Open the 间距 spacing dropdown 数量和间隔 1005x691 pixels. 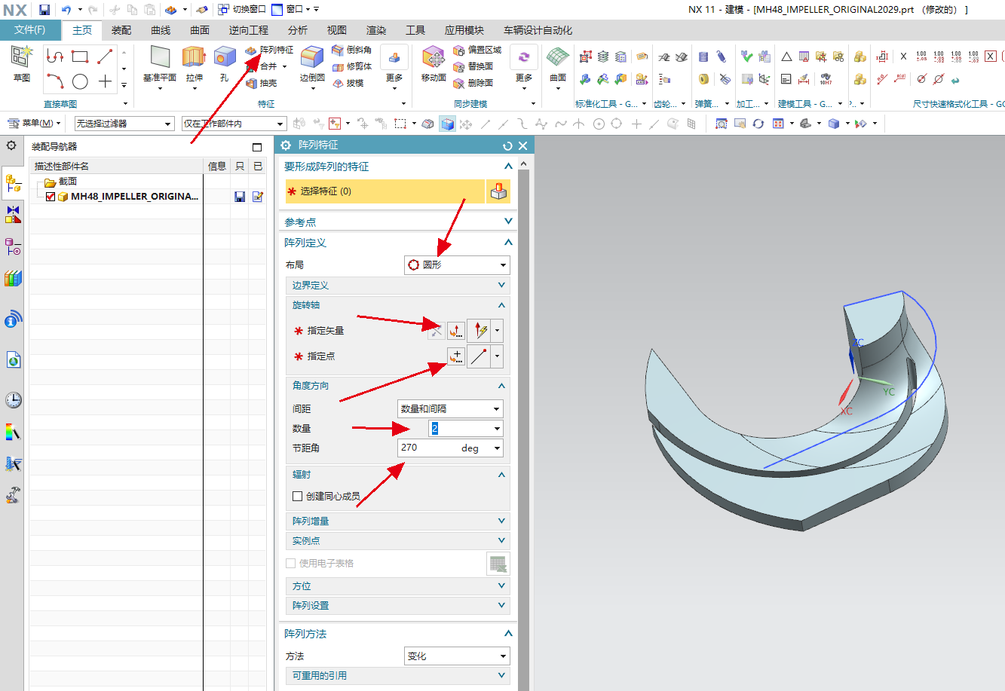coord(450,408)
